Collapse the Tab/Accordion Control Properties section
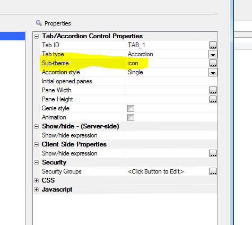Viewport: 252px width, 225px height. [x=36, y=36]
